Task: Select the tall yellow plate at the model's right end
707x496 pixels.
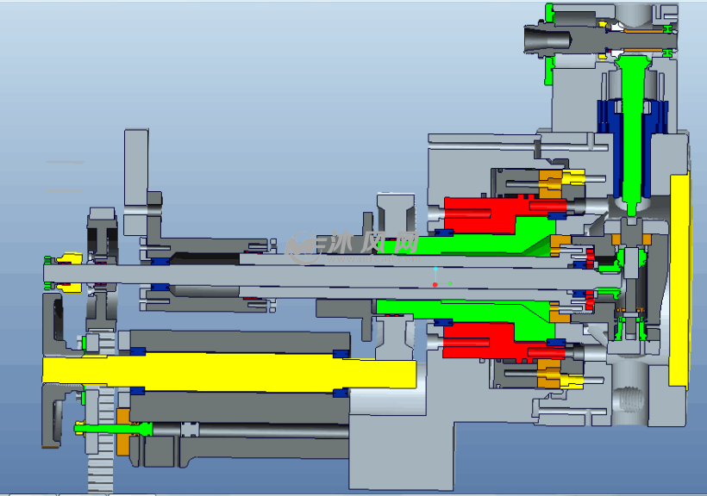Action: click(x=680, y=280)
